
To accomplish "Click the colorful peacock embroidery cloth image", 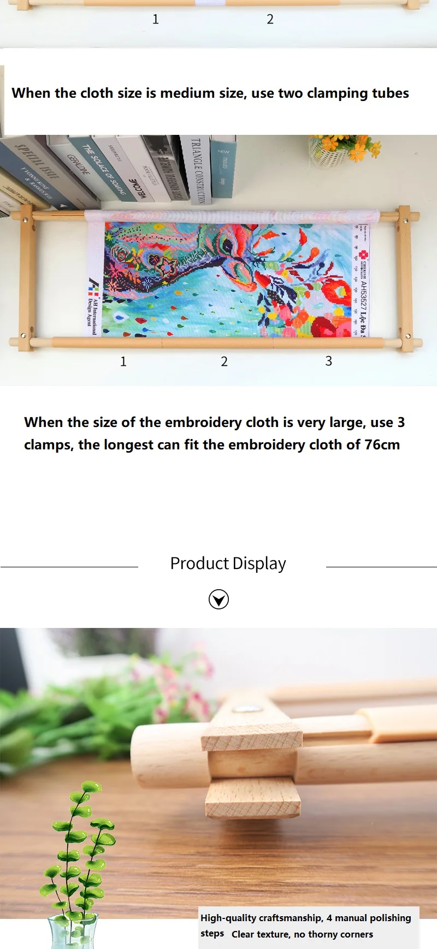I will [227, 279].
